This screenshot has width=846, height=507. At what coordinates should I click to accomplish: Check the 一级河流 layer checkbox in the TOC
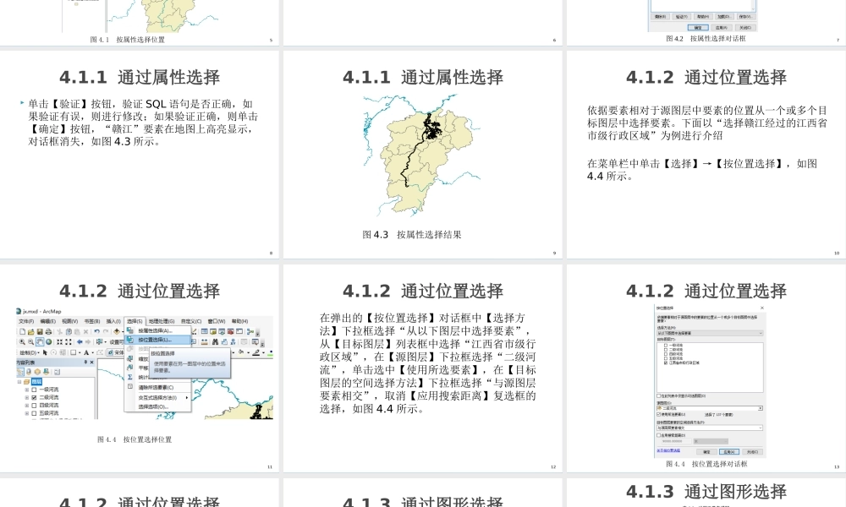(34, 389)
